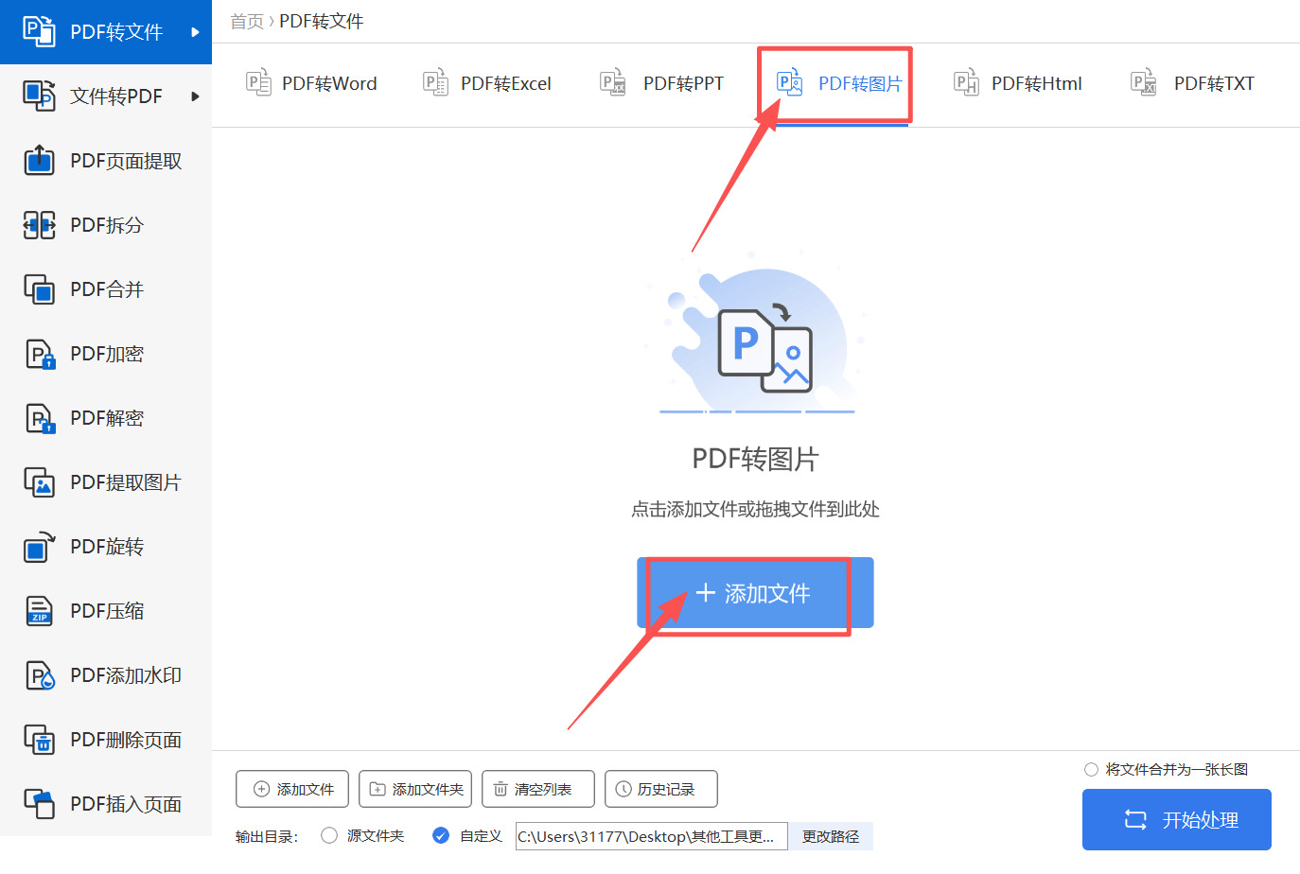Click the PDF转Excel tab icon
The width and height of the screenshot is (1300, 874).
coord(435,83)
